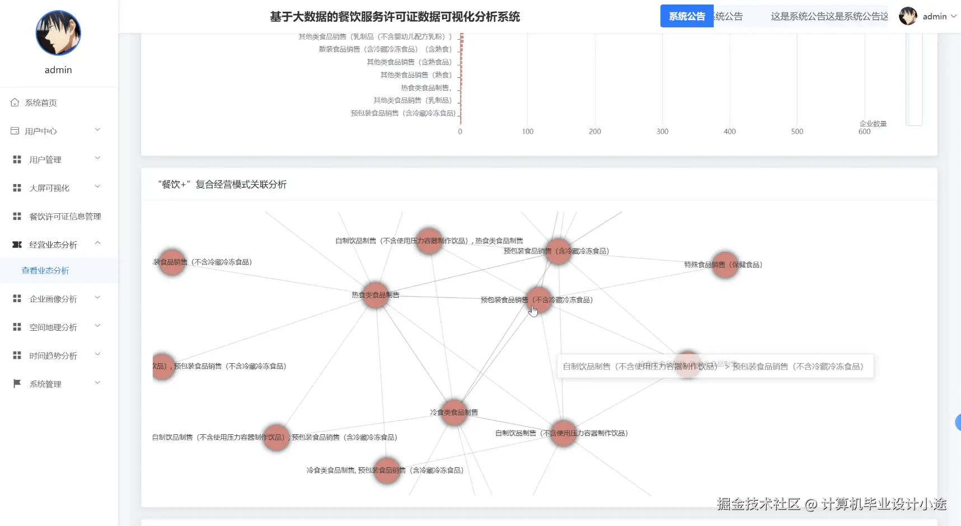Click the 时间趋势分析 icon

tap(16, 355)
